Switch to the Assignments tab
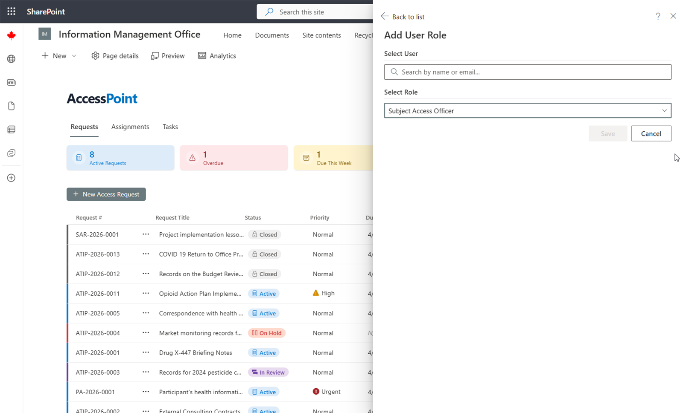The image size is (683, 413). tap(130, 127)
